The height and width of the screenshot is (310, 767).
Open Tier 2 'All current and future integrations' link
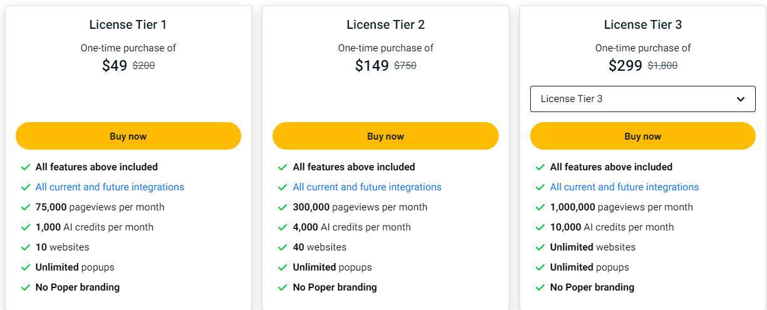pos(367,187)
